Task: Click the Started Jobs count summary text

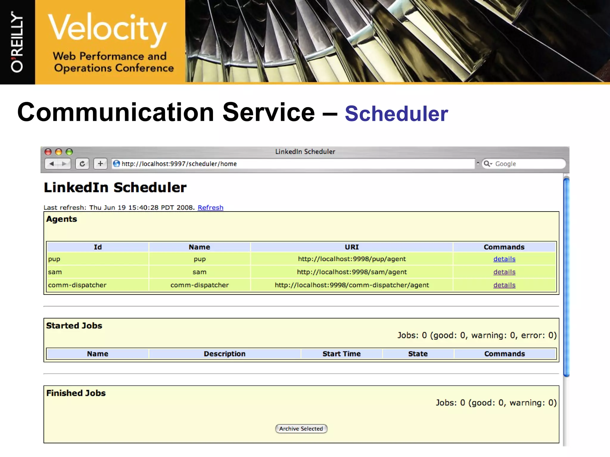Action: [477, 335]
